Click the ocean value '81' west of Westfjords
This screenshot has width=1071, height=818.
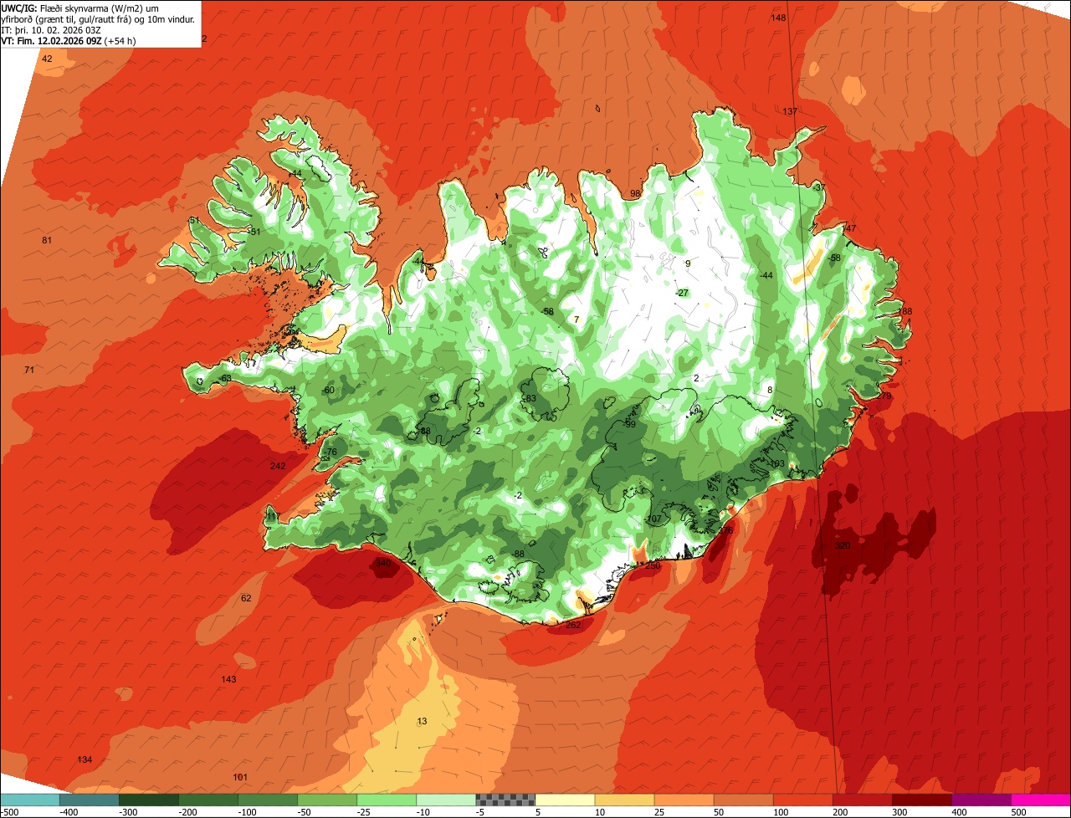(x=47, y=240)
